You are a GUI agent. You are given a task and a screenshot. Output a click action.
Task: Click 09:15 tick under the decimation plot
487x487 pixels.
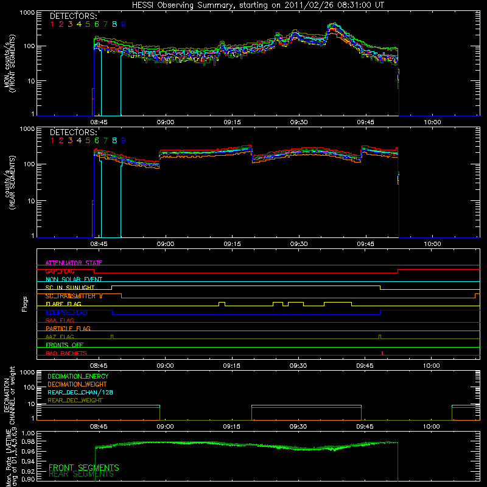231,427
